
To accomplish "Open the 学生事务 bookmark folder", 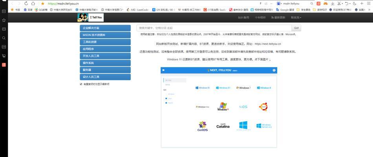I will coord(304,10).
